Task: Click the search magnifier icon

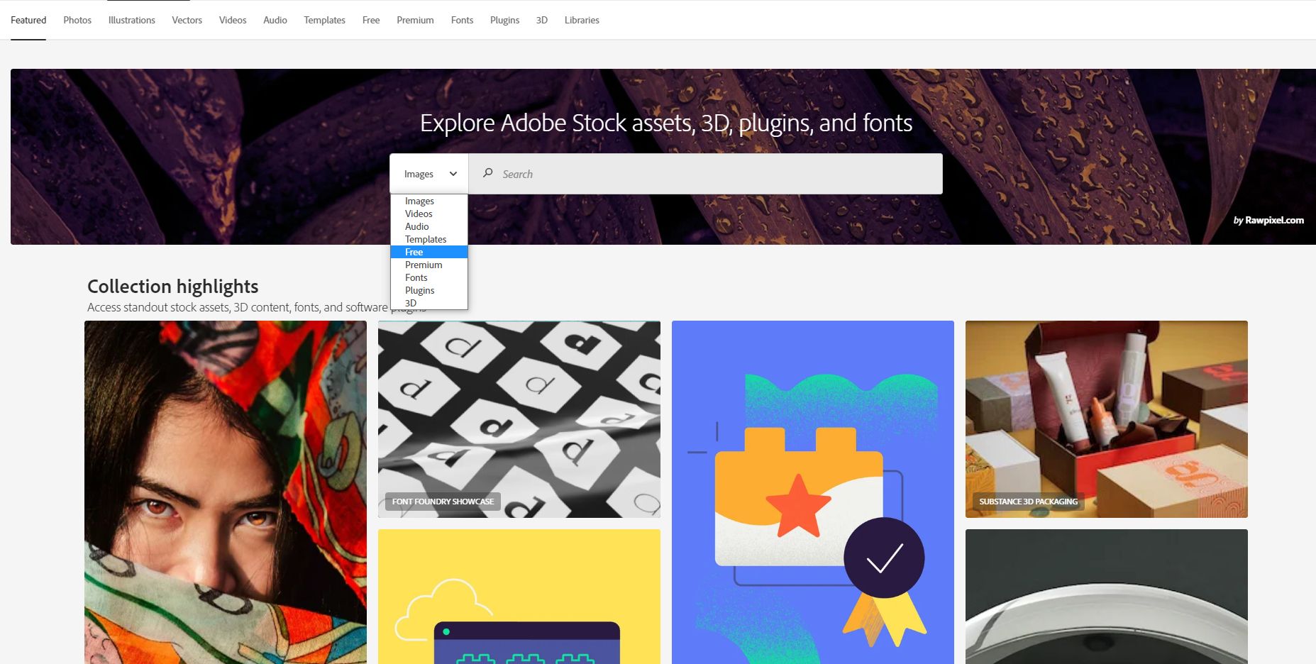Action: tap(487, 173)
